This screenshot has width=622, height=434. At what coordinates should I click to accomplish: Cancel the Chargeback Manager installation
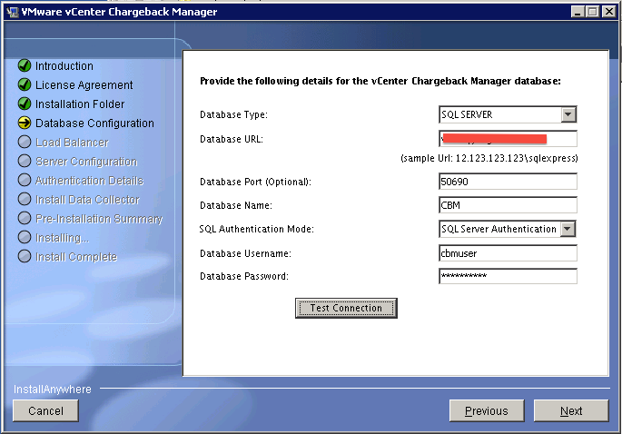[45, 411]
